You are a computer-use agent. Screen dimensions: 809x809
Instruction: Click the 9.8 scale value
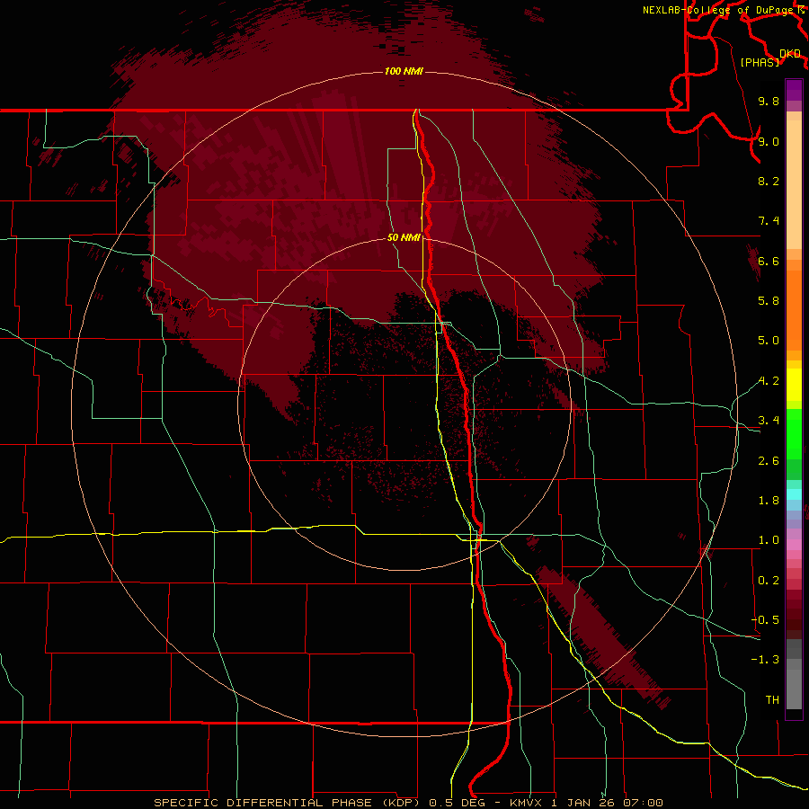point(769,102)
